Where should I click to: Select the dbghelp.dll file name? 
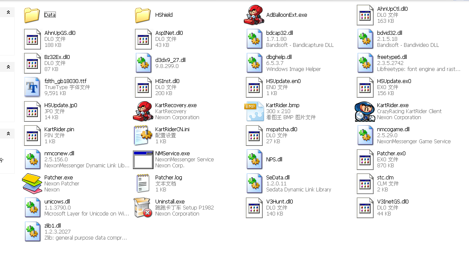click(x=279, y=57)
